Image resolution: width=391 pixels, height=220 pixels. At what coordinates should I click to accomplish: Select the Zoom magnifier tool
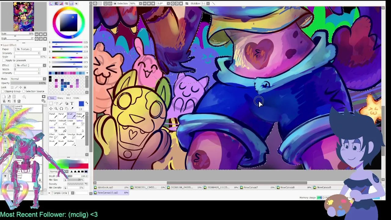(56, 109)
